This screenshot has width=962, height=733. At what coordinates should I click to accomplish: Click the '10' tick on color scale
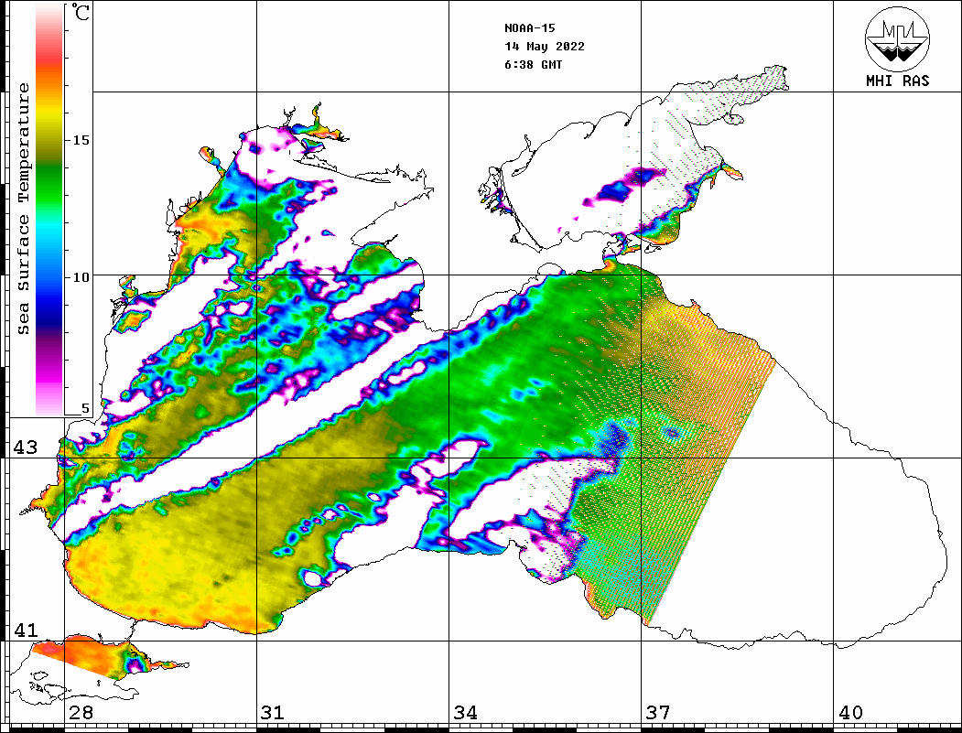pyautogui.click(x=81, y=277)
